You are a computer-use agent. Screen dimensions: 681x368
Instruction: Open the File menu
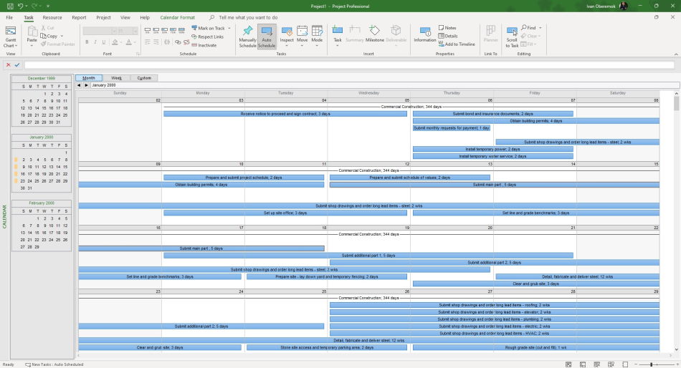click(9, 18)
